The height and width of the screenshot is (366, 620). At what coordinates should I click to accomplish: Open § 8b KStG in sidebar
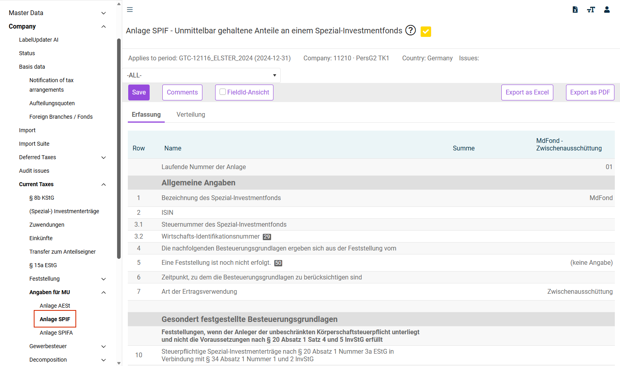click(42, 198)
